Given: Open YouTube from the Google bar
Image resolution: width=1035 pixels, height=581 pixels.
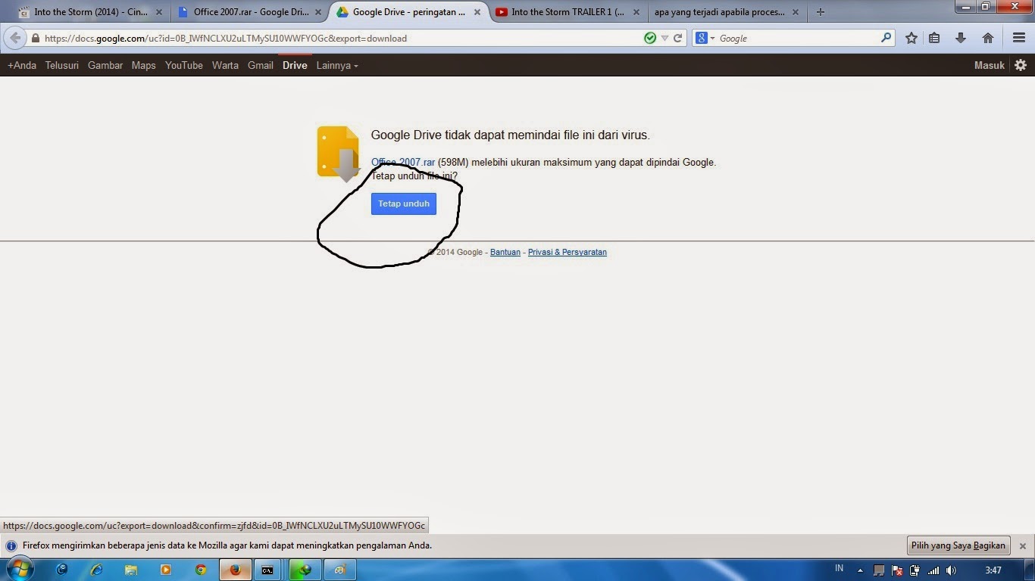Looking at the screenshot, I should [184, 65].
